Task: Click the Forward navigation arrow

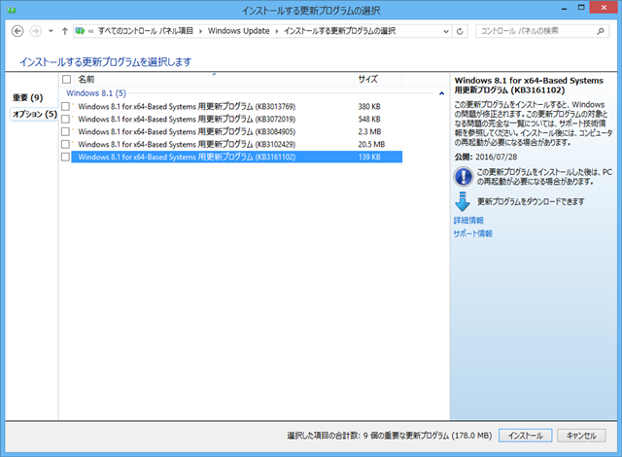Action: tap(36, 31)
